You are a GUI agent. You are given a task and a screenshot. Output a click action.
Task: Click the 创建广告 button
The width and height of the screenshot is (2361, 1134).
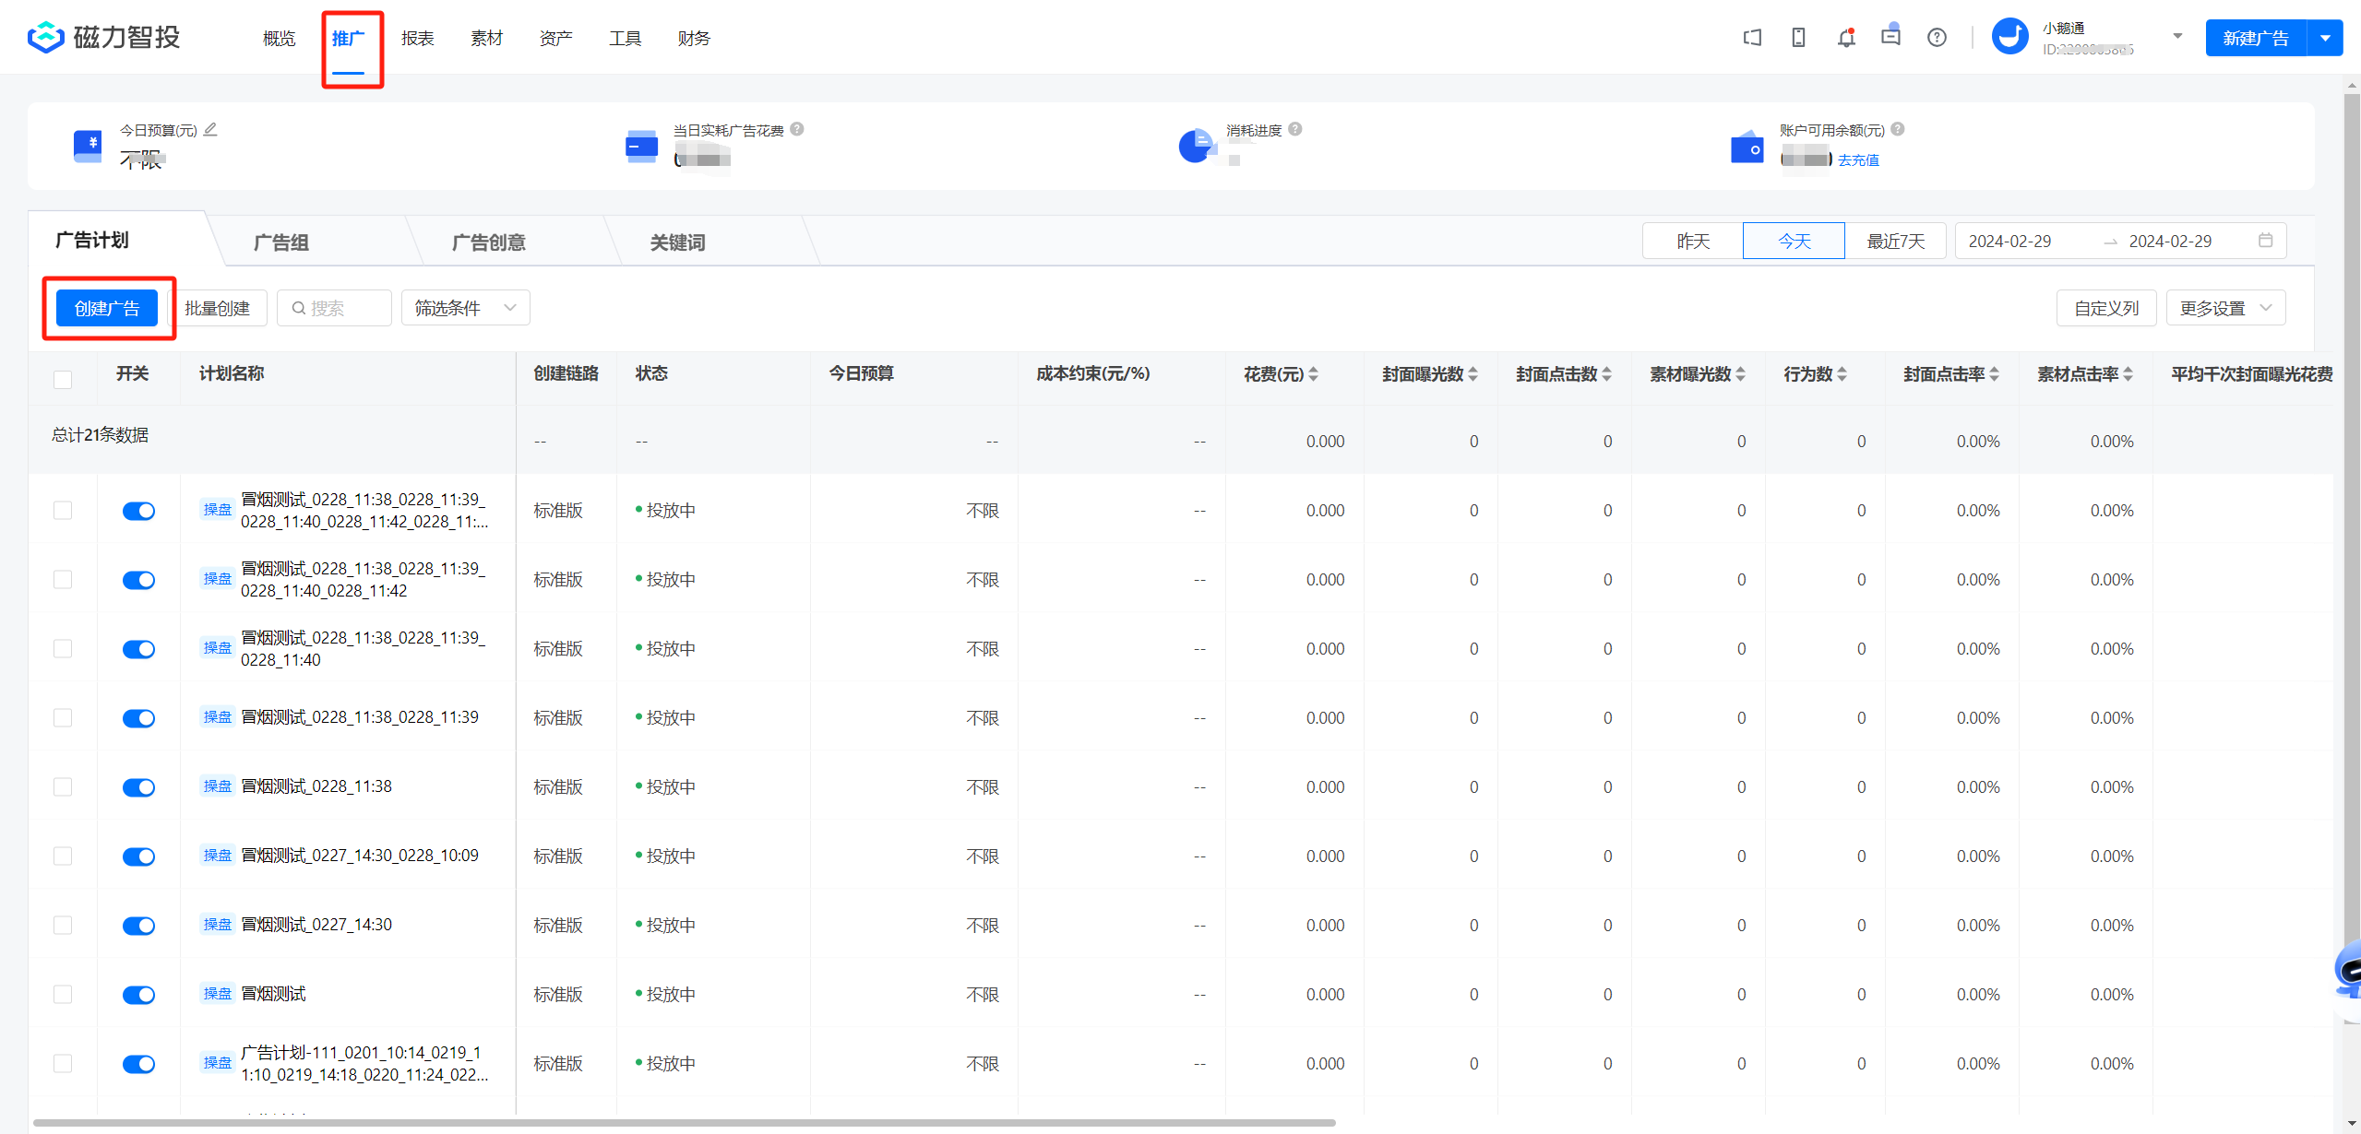[x=107, y=308]
